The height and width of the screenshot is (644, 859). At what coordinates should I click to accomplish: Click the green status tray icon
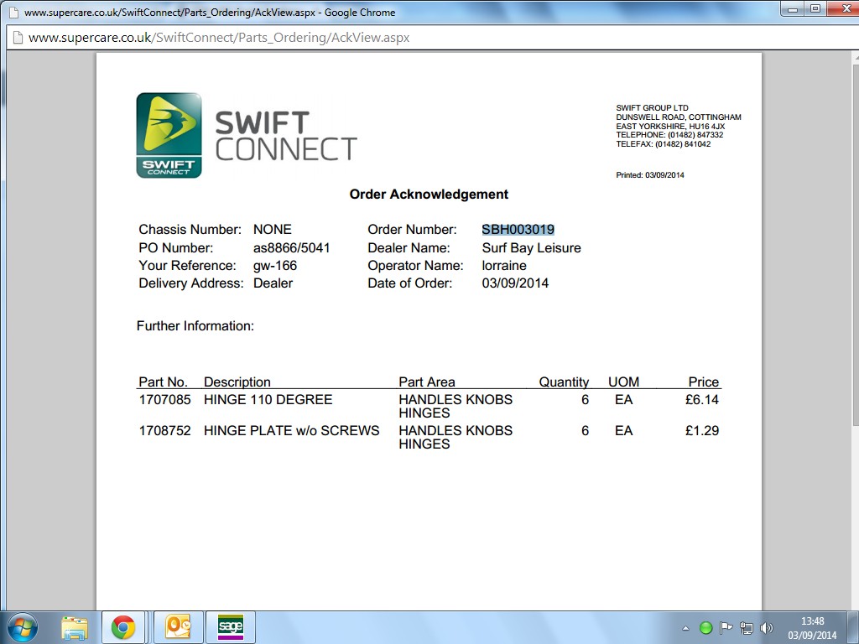click(x=706, y=627)
